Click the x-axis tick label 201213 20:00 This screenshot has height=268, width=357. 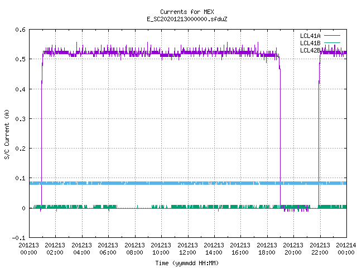point(293,249)
